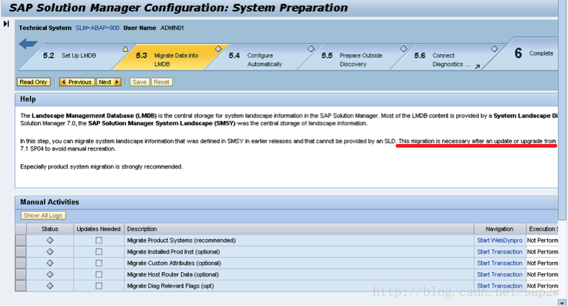Click 'Migrate Installed Prod Inst (optional)' description
Screen dimensions: 568x306
[x=173, y=252]
